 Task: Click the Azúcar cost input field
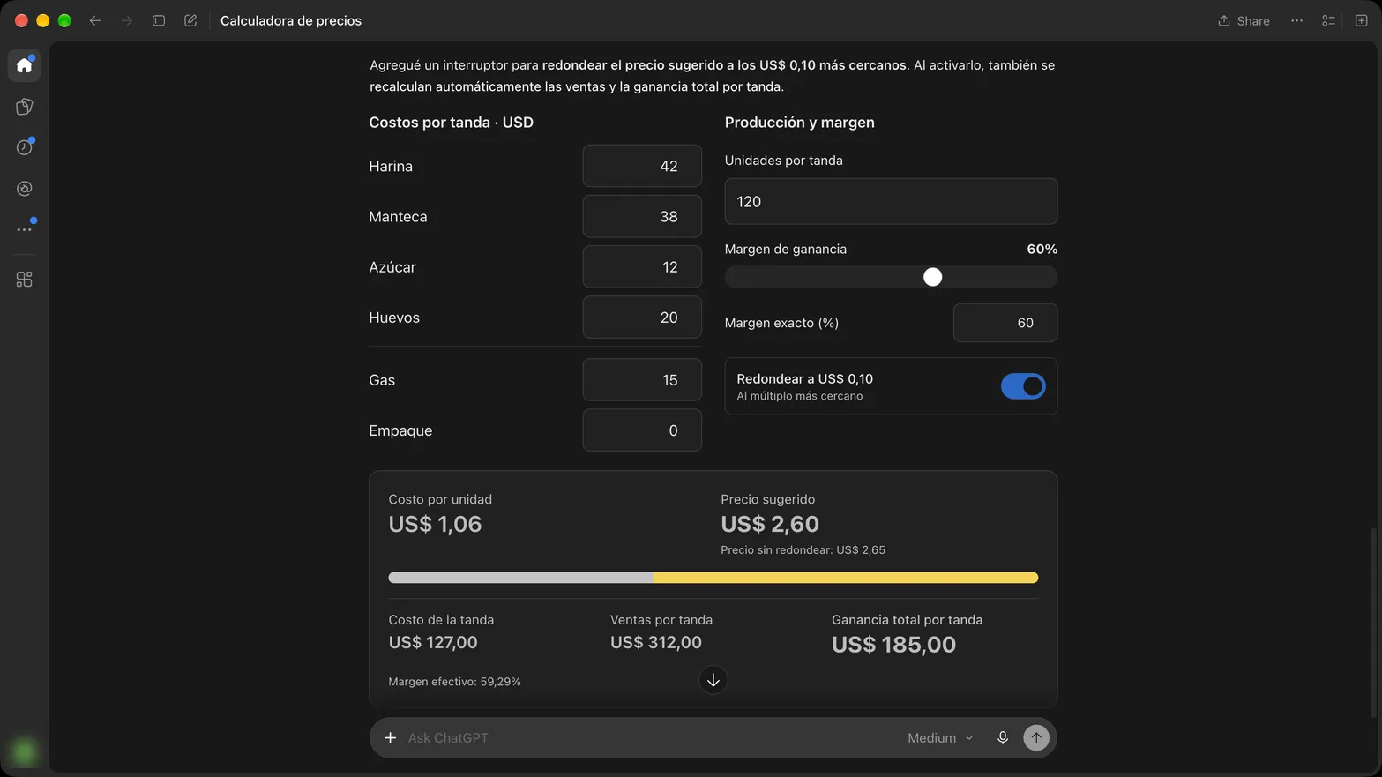642,266
